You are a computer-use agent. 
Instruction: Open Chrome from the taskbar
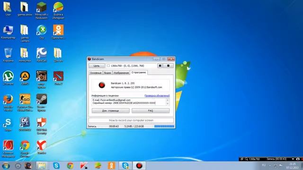click(x=70, y=166)
